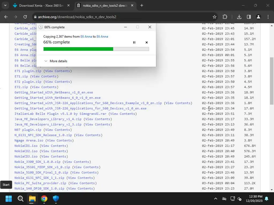Bookmark this page with the star icon

point(215,17)
